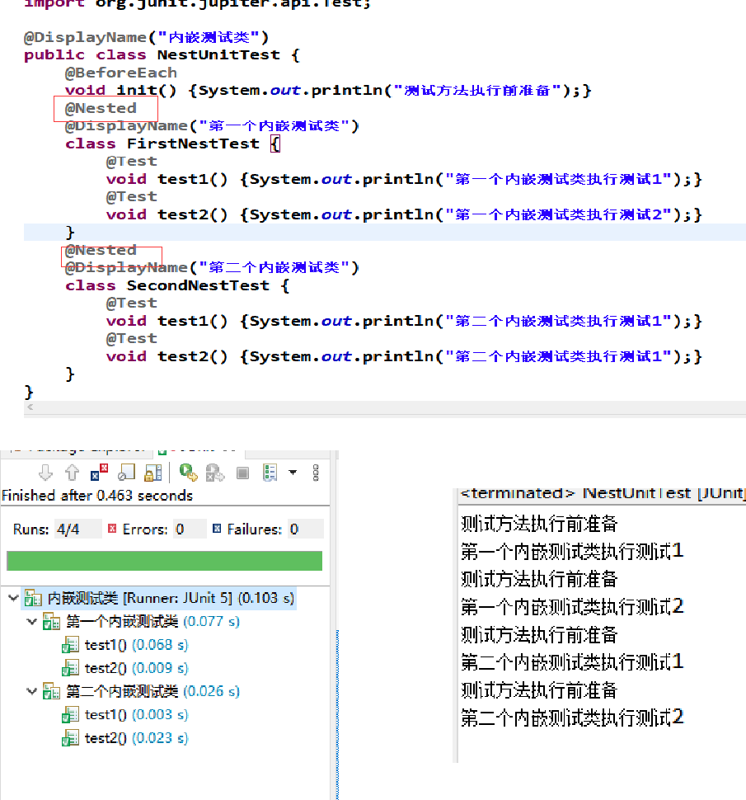Click @DisplayName("第二个内嵌测试类") annotation

coord(212,267)
